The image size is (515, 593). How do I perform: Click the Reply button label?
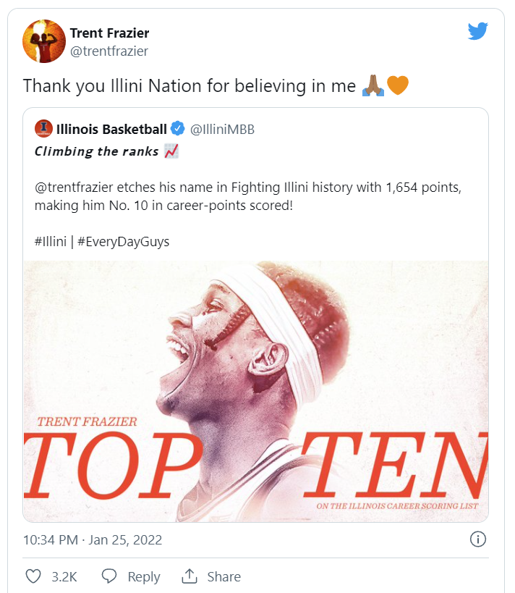143,577
